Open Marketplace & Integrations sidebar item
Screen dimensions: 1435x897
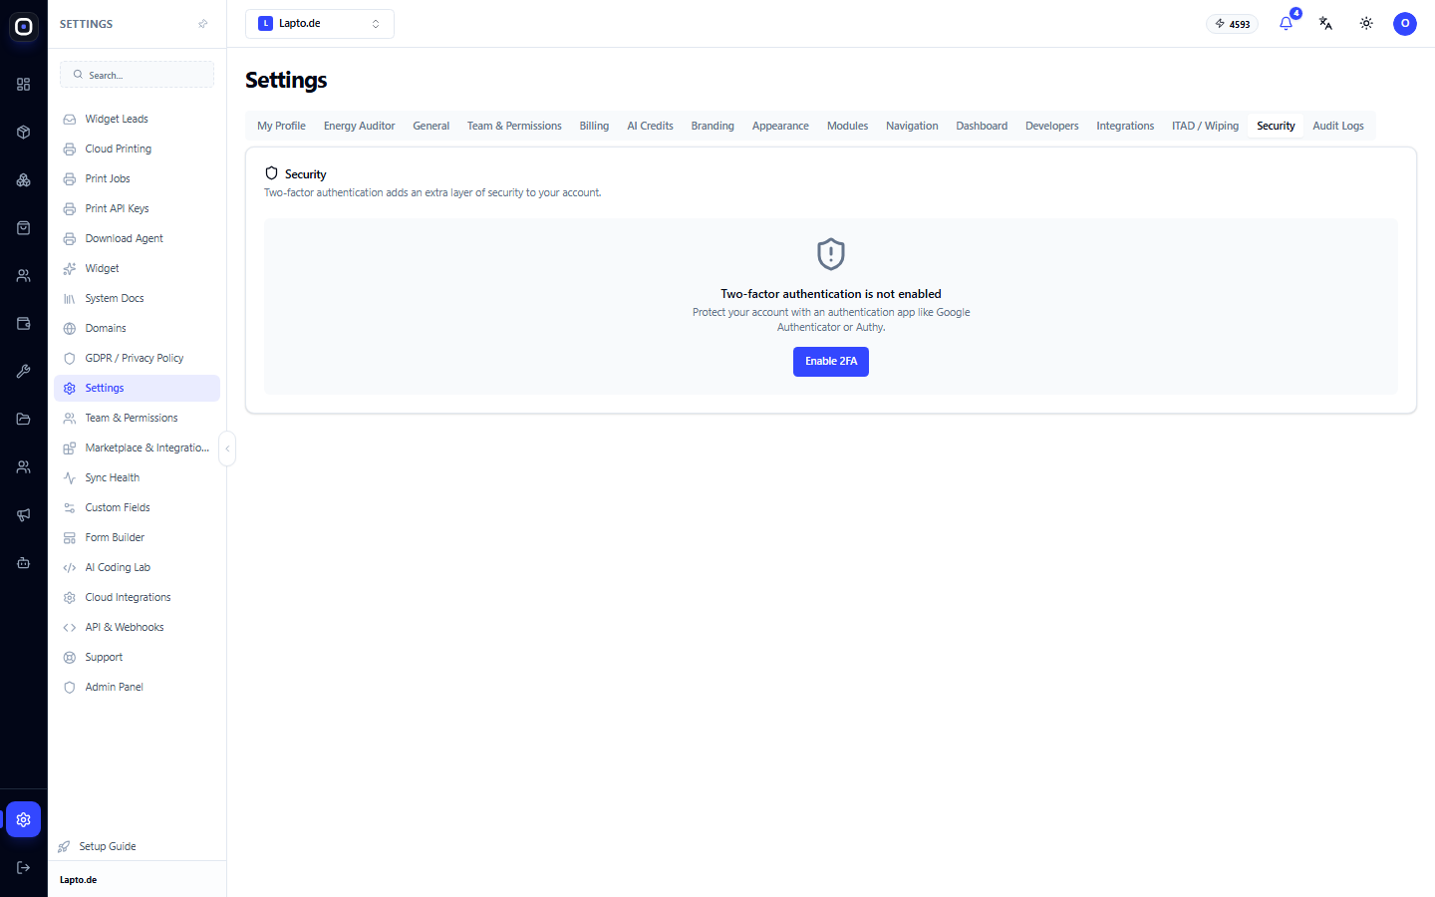(x=137, y=448)
